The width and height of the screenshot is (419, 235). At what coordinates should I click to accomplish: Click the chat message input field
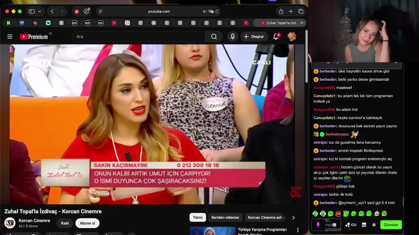click(x=326, y=225)
